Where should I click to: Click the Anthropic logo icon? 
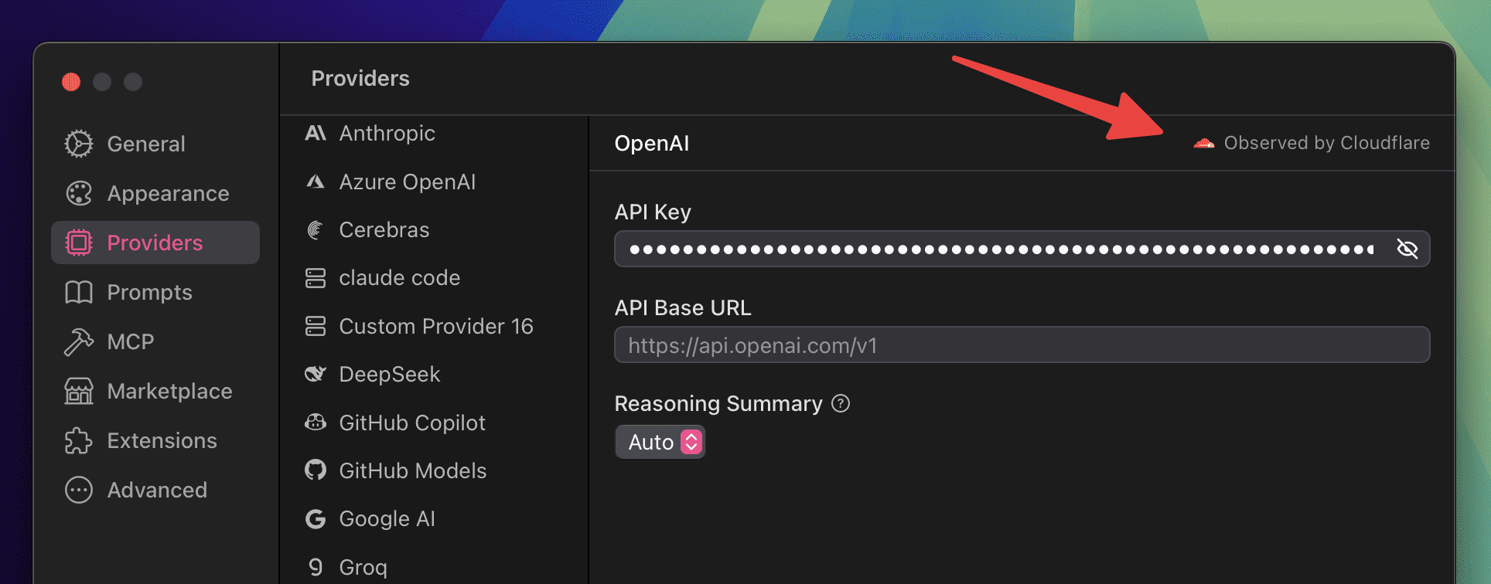(316, 133)
